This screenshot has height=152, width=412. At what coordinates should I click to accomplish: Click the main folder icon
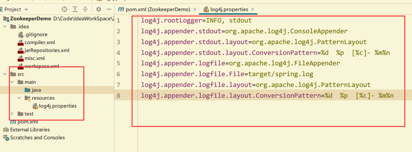(x=20, y=82)
